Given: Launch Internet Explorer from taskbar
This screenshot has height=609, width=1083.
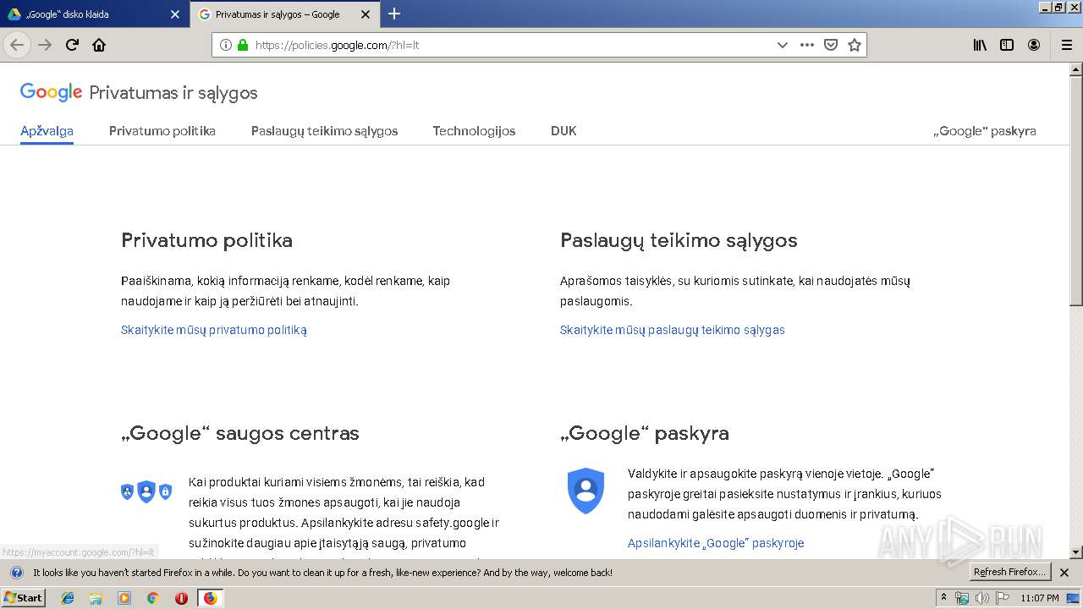Looking at the screenshot, I should click(68, 598).
